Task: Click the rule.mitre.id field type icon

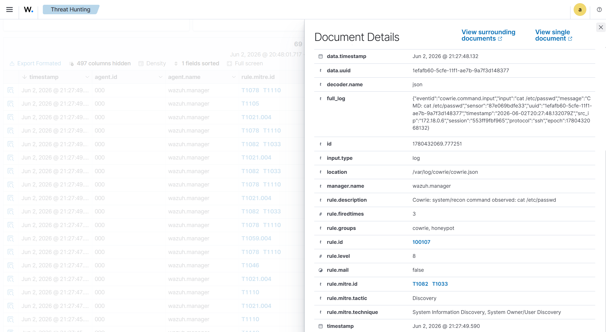Action: [x=321, y=284]
